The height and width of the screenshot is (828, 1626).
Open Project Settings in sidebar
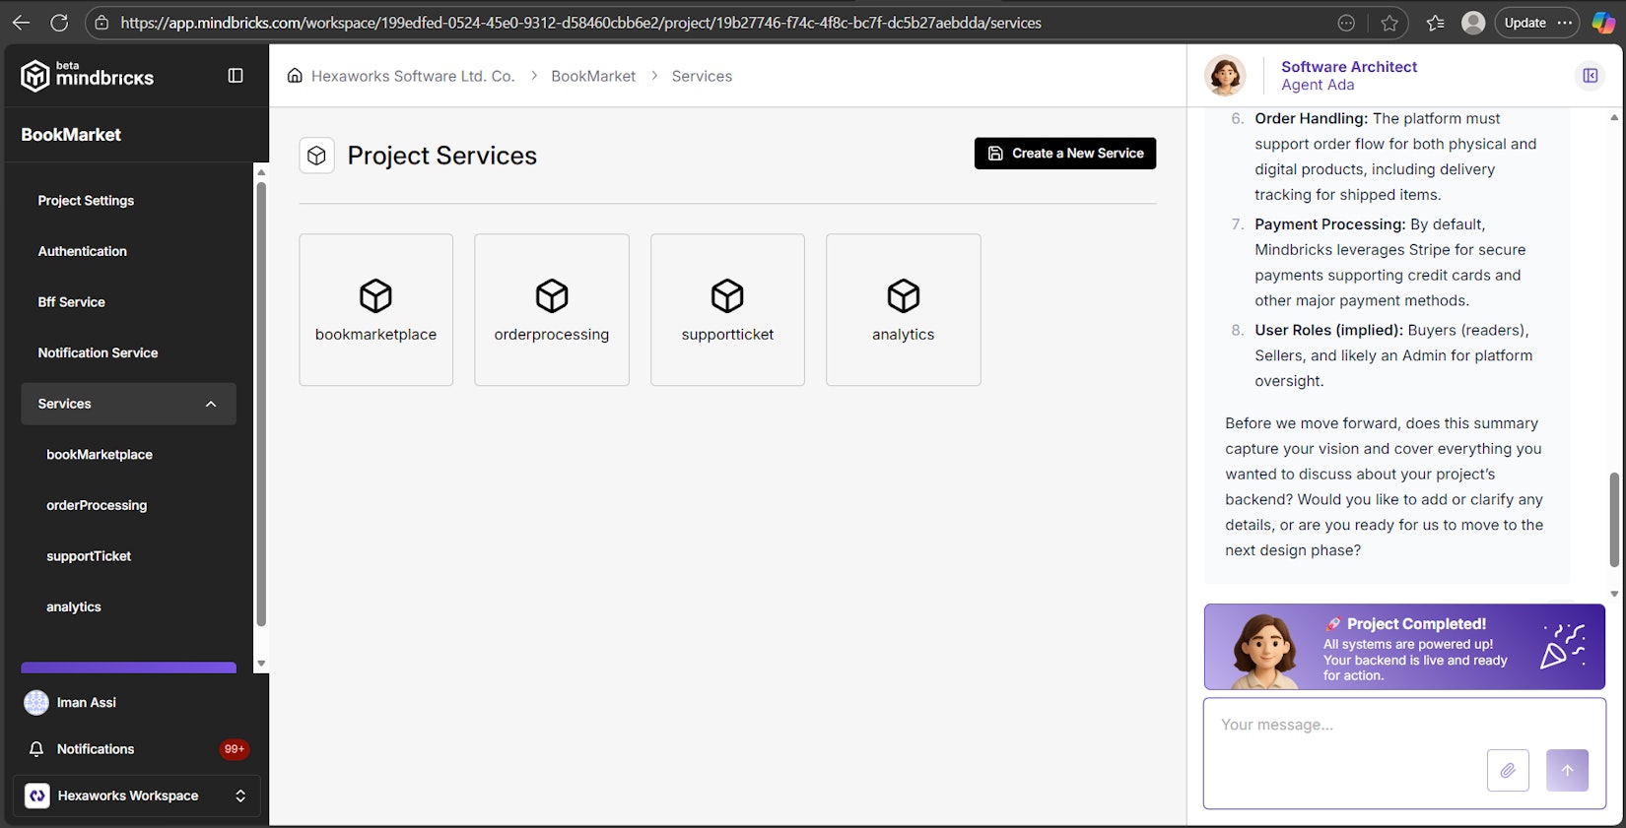[x=86, y=201]
